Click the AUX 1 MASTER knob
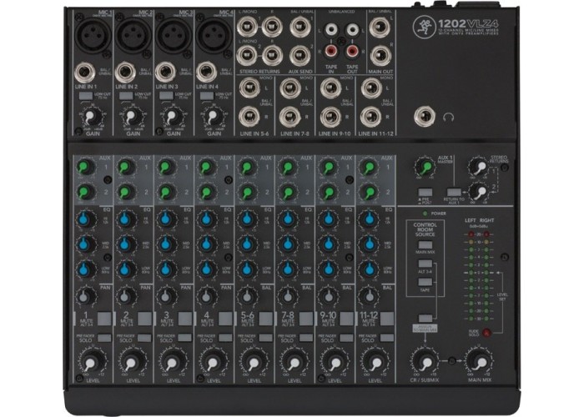 (x=425, y=167)
